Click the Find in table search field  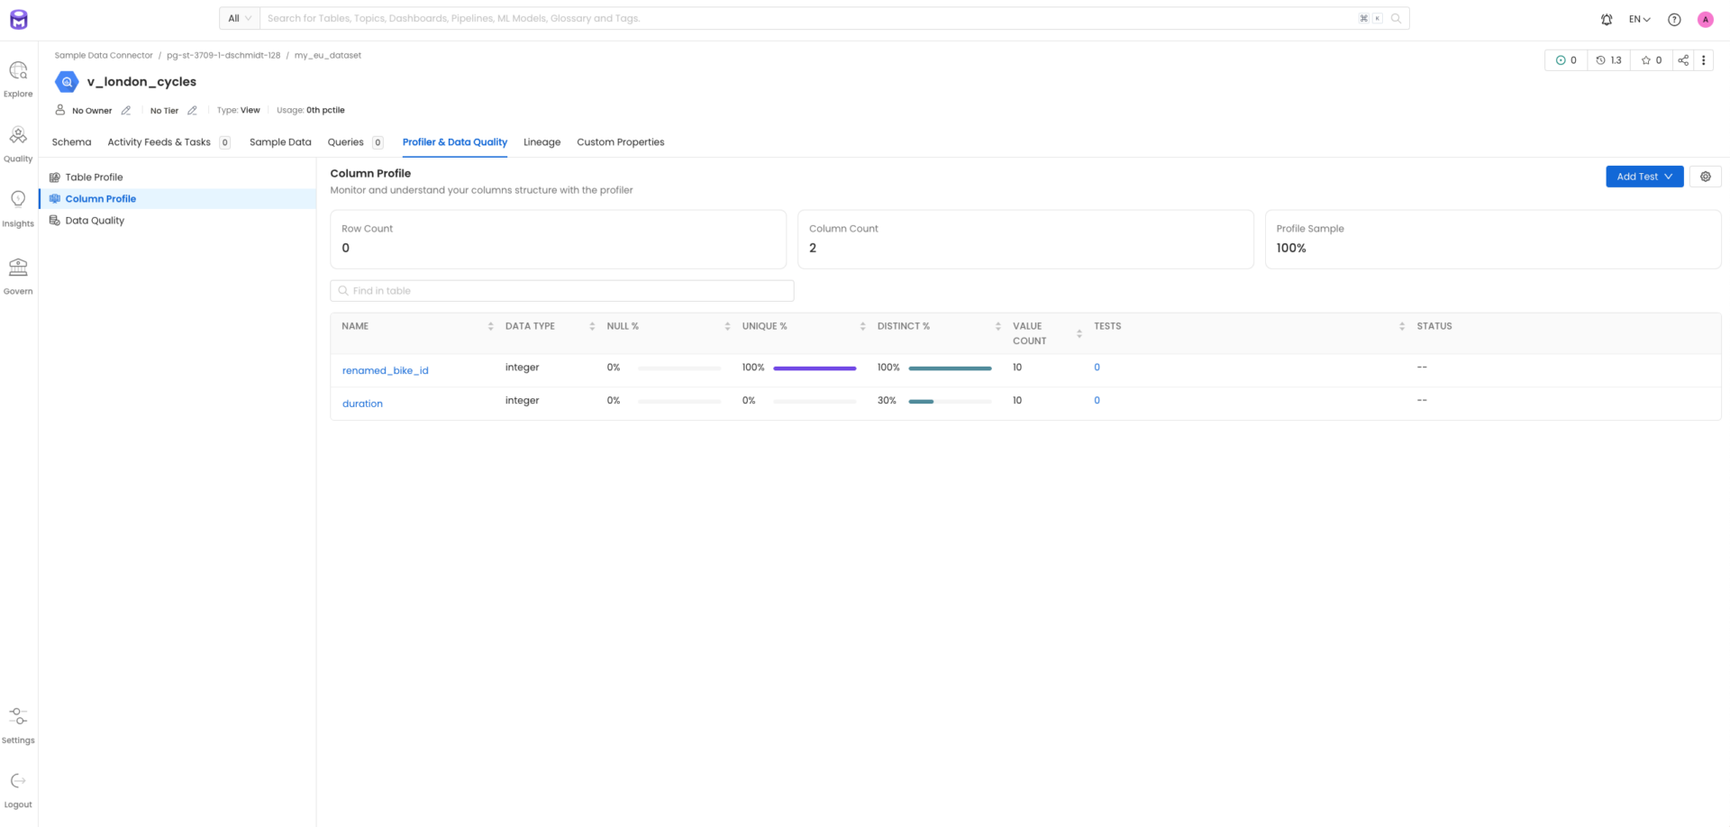pyautogui.click(x=562, y=291)
